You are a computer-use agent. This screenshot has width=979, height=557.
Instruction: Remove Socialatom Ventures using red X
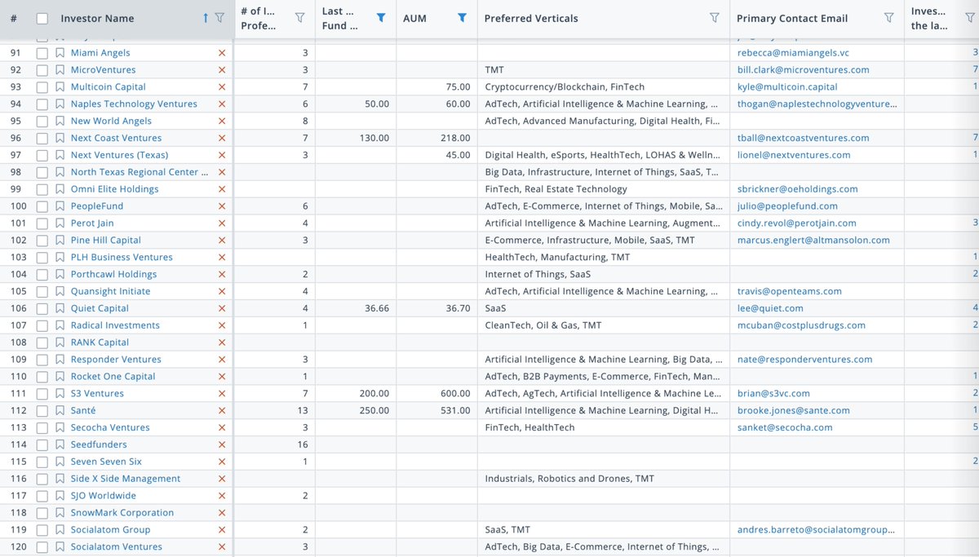pyautogui.click(x=222, y=547)
